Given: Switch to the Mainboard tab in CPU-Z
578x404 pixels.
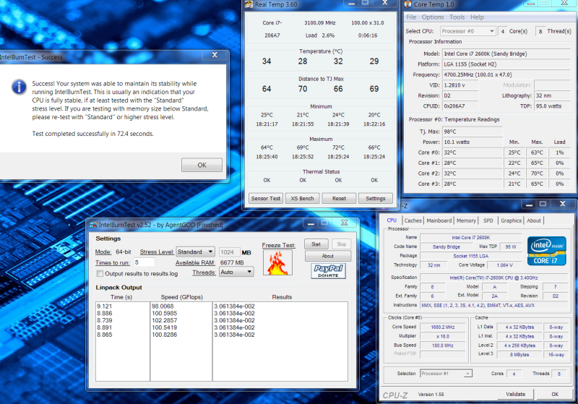Looking at the screenshot, I should [439, 220].
